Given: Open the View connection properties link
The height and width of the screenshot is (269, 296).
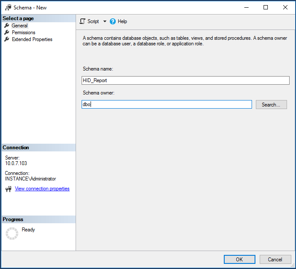Looking at the screenshot, I should 42,189.
